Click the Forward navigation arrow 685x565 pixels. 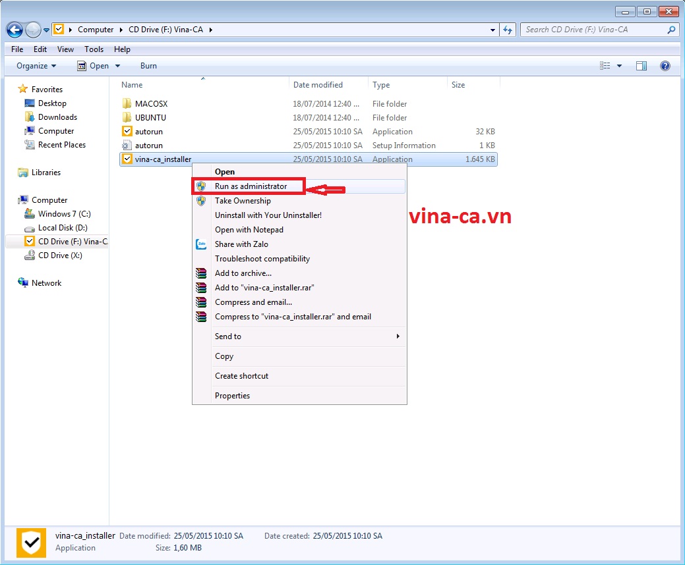33,30
